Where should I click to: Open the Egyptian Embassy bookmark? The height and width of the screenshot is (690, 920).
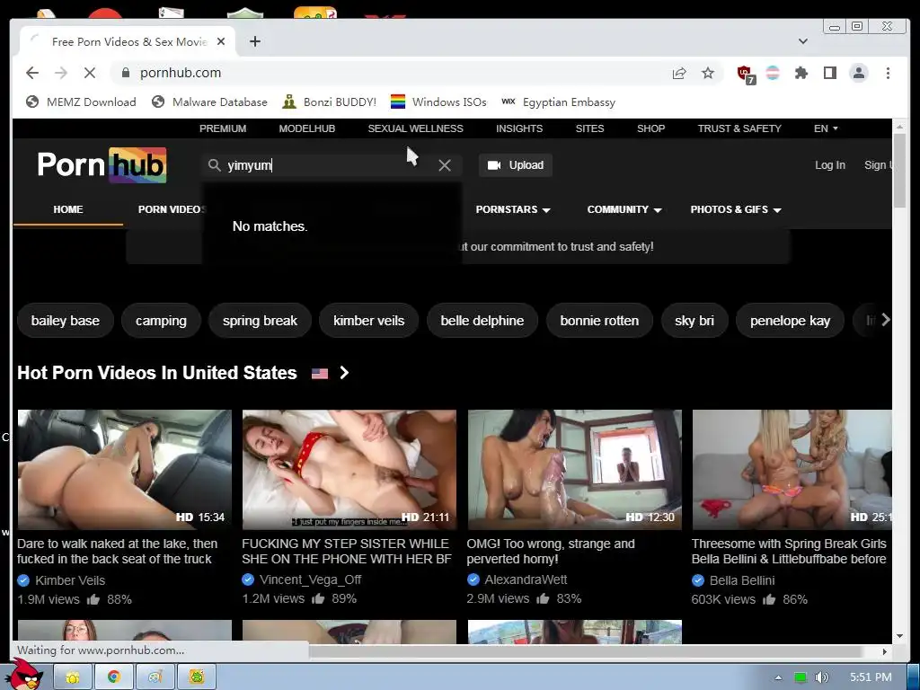[558, 102]
